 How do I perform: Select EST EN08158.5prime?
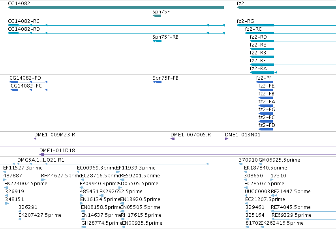click(x=83, y=211)
